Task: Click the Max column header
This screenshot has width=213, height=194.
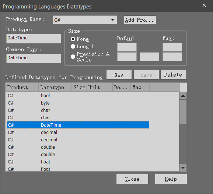Action: (140, 87)
